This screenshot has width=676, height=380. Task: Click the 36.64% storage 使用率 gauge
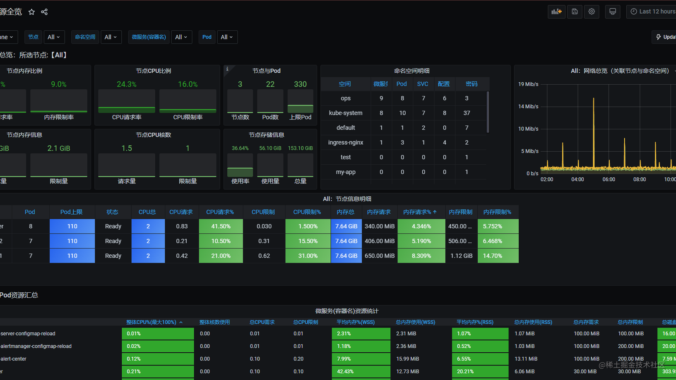click(x=240, y=165)
